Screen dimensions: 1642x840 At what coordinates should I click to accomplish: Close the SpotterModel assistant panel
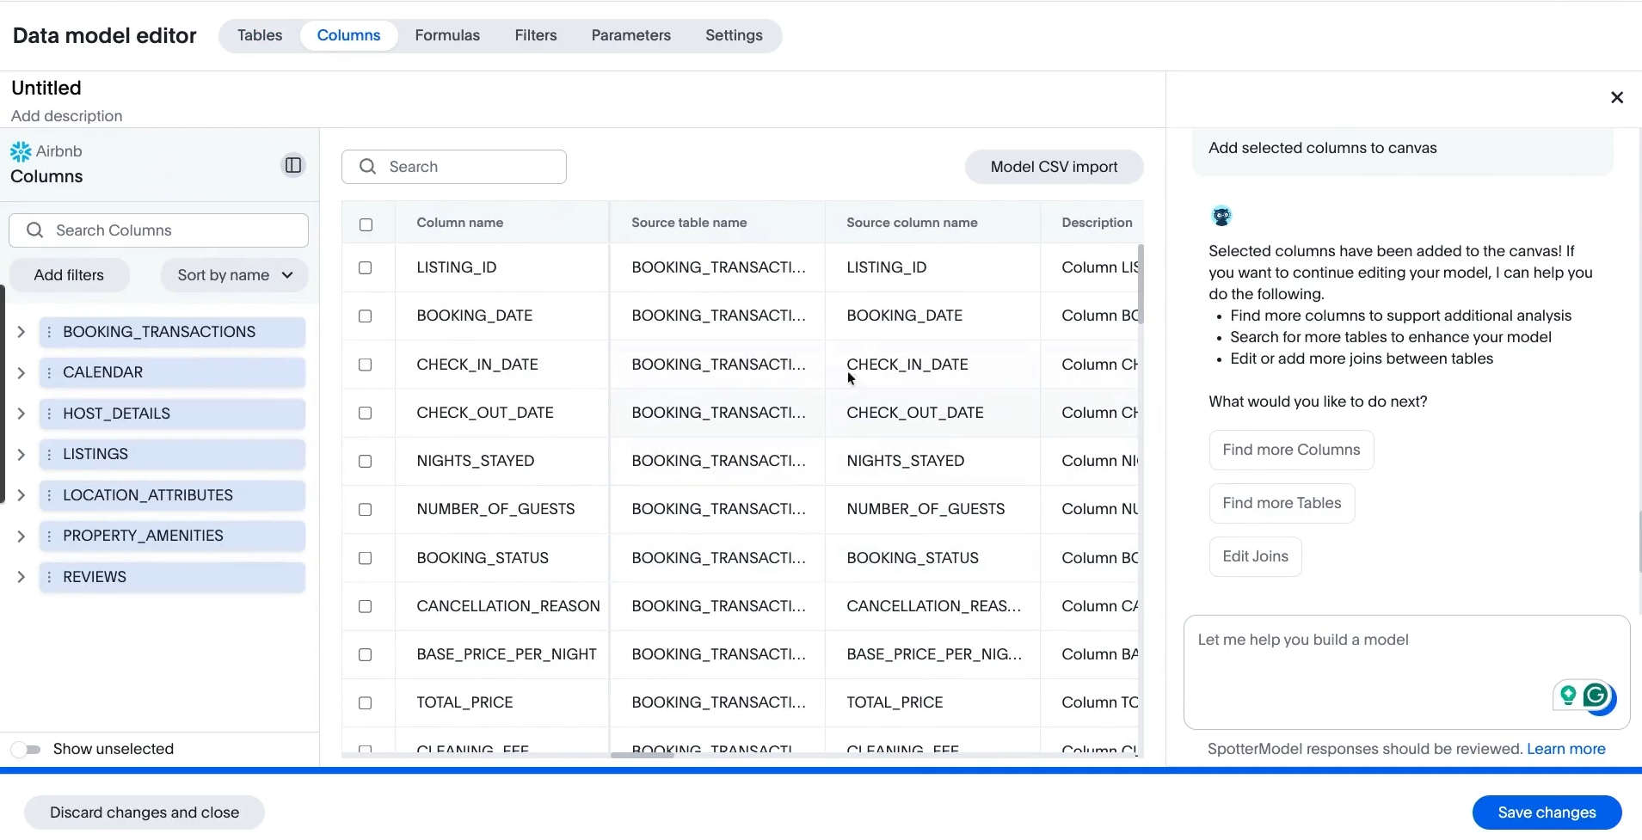1616,98
